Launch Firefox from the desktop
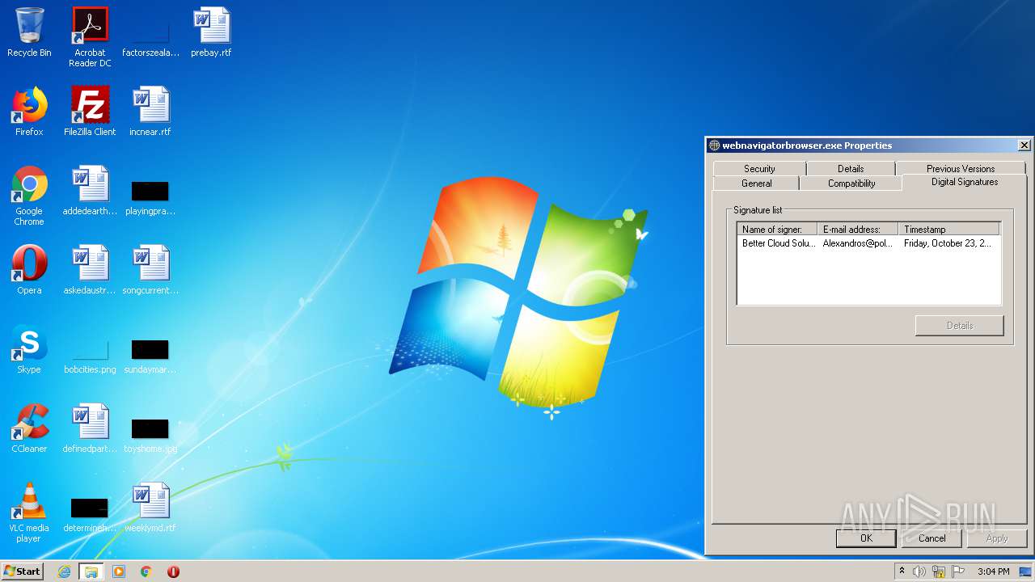The width and height of the screenshot is (1035, 582). coord(29,112)
